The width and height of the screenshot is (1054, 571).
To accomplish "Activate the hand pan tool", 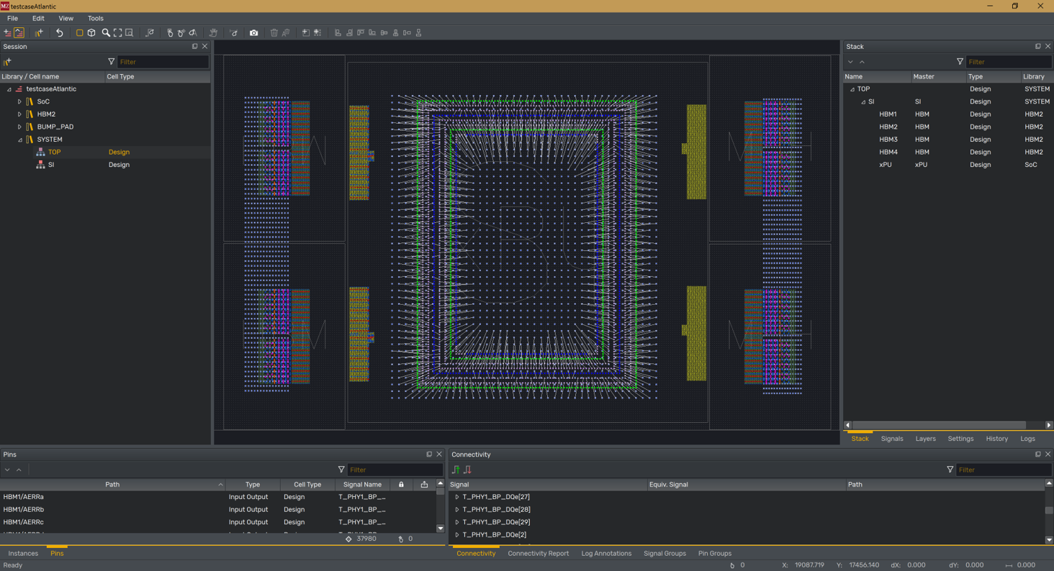I will click(x=213, y=33).
